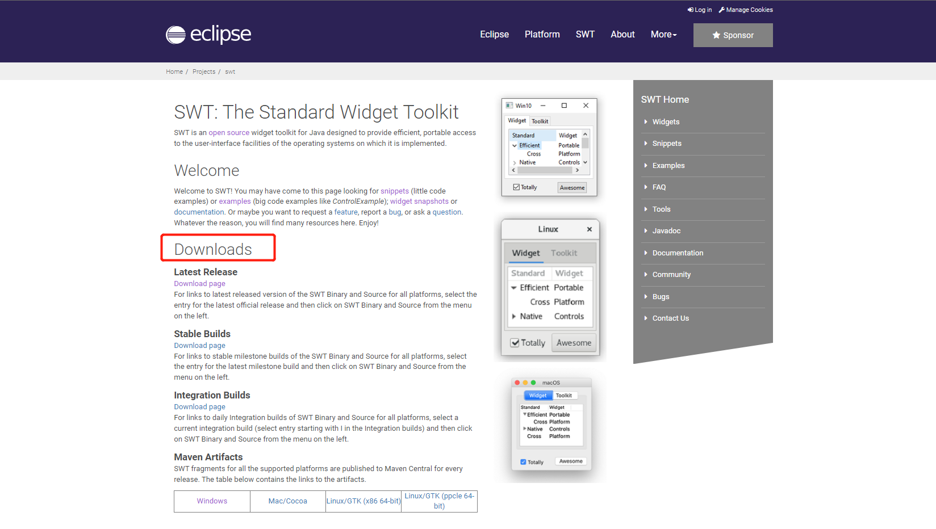
Task: Open the Platform nav menu item
Action: [x=542, y=35]
